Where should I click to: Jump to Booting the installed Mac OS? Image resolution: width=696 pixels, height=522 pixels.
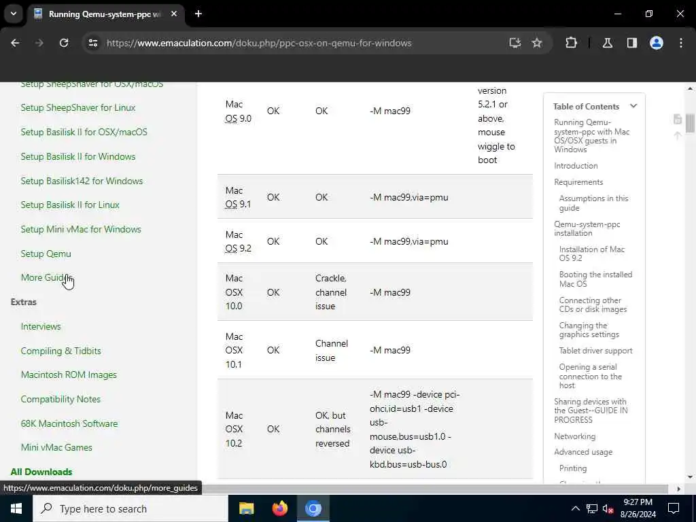(x=595, y=279)
